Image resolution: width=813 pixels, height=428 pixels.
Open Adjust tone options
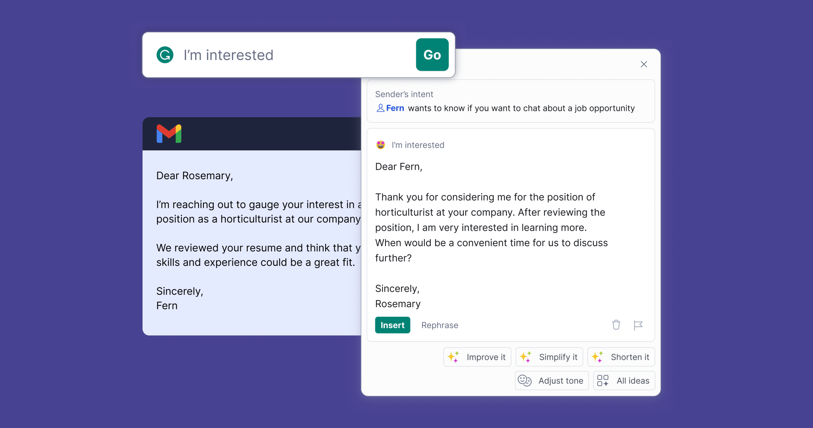(x=552, y=381)
